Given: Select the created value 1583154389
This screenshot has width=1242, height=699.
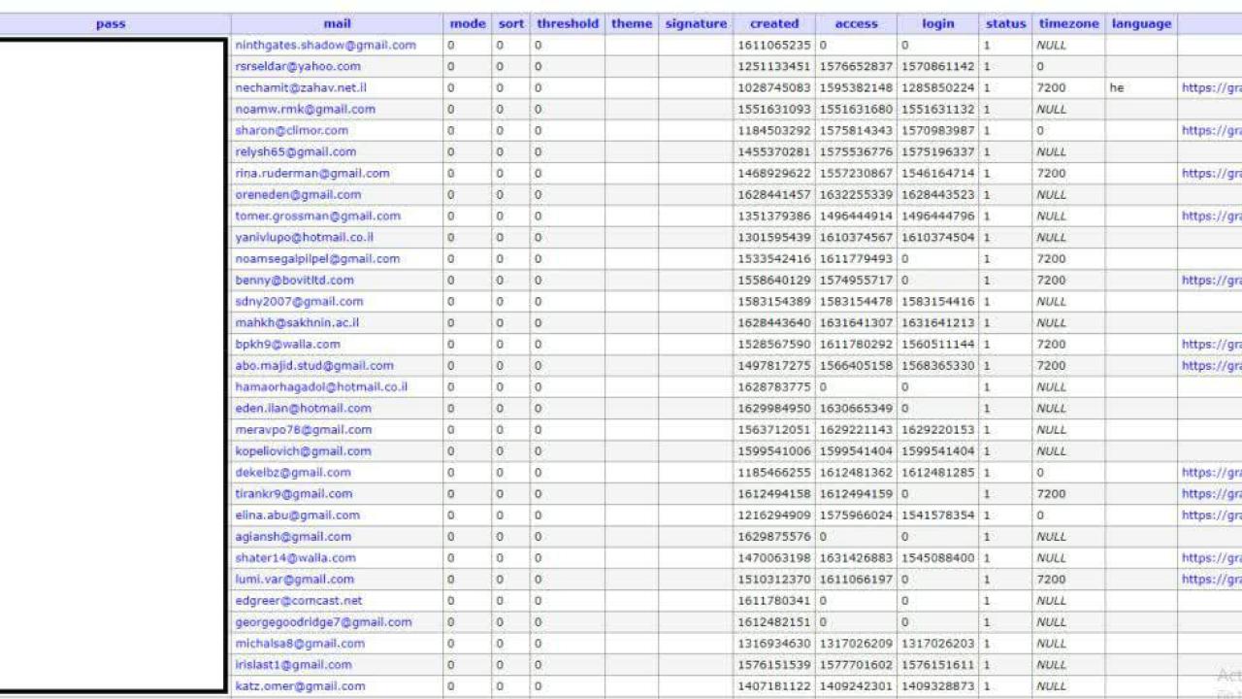Looking at the screenshot, I should click(774, 301).
